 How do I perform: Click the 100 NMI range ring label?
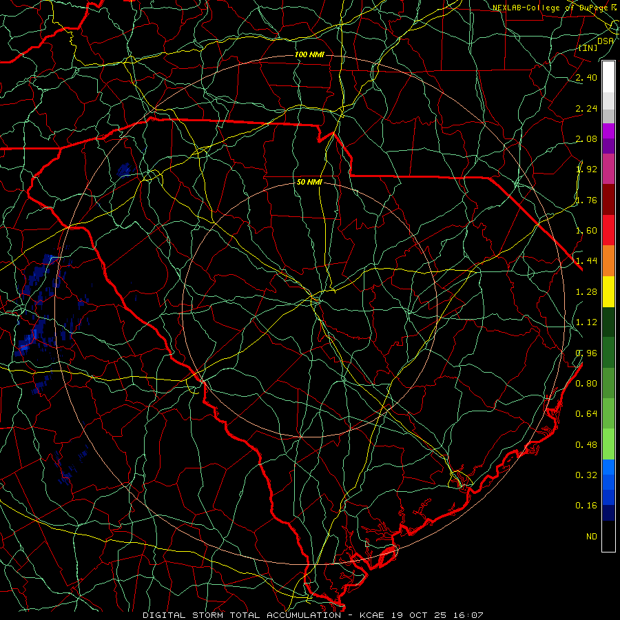pos(309,54)
